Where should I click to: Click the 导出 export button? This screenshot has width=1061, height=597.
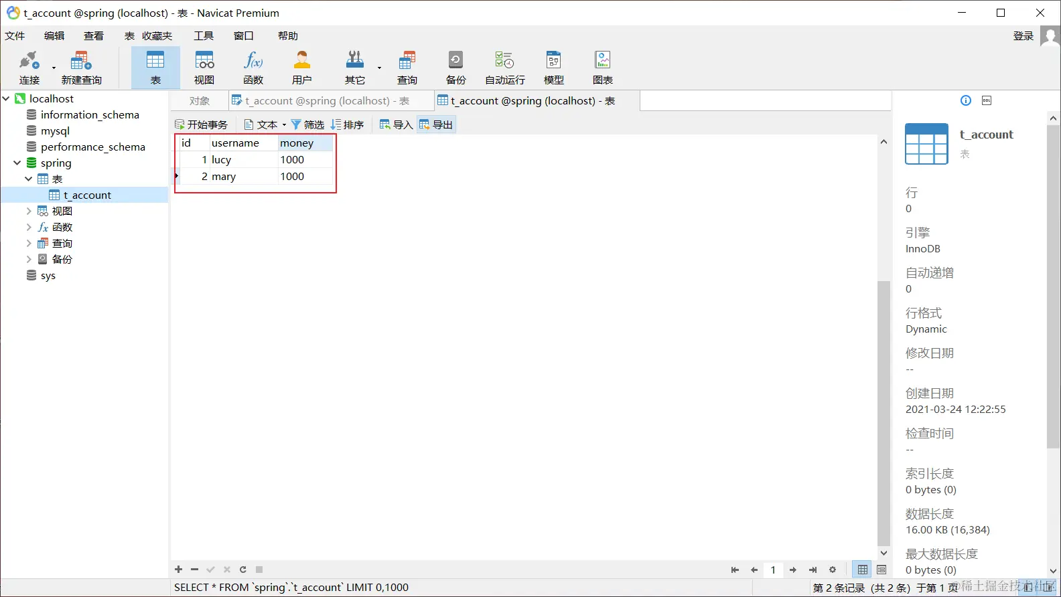click(x=436, y=124)
